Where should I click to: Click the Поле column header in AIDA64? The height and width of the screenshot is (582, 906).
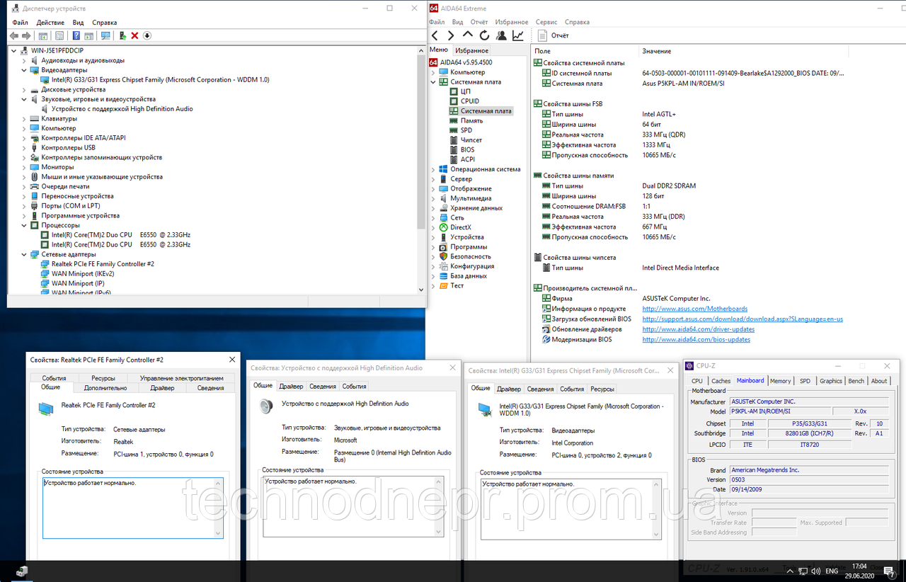click(x=585, y=51)
